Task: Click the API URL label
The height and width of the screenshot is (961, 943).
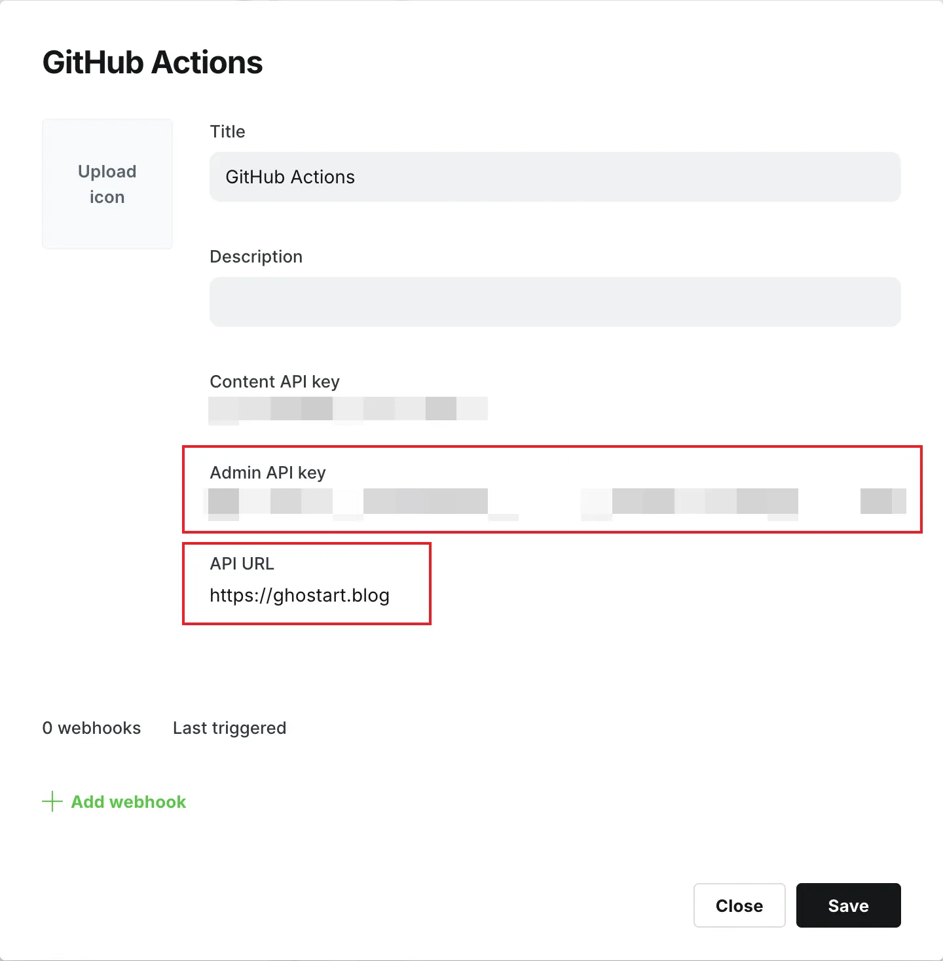Action: click(242, 563)
